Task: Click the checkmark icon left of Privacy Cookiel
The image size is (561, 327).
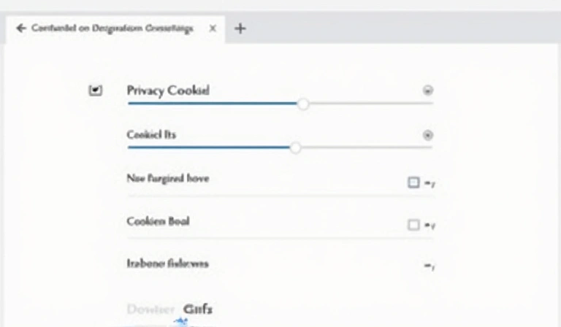Action: (96, 91)
